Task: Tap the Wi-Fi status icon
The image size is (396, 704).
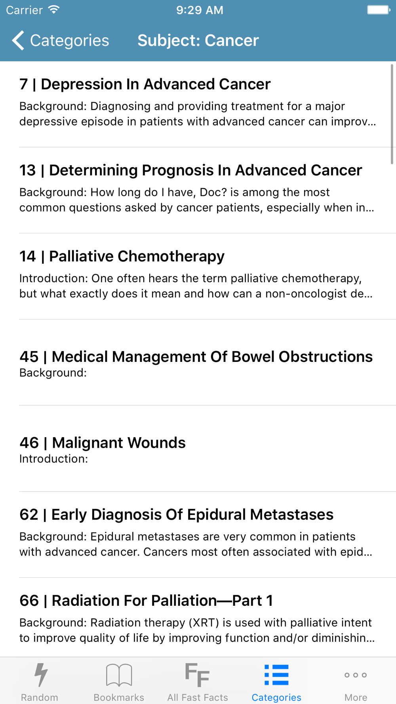Action: pos(54,10)
